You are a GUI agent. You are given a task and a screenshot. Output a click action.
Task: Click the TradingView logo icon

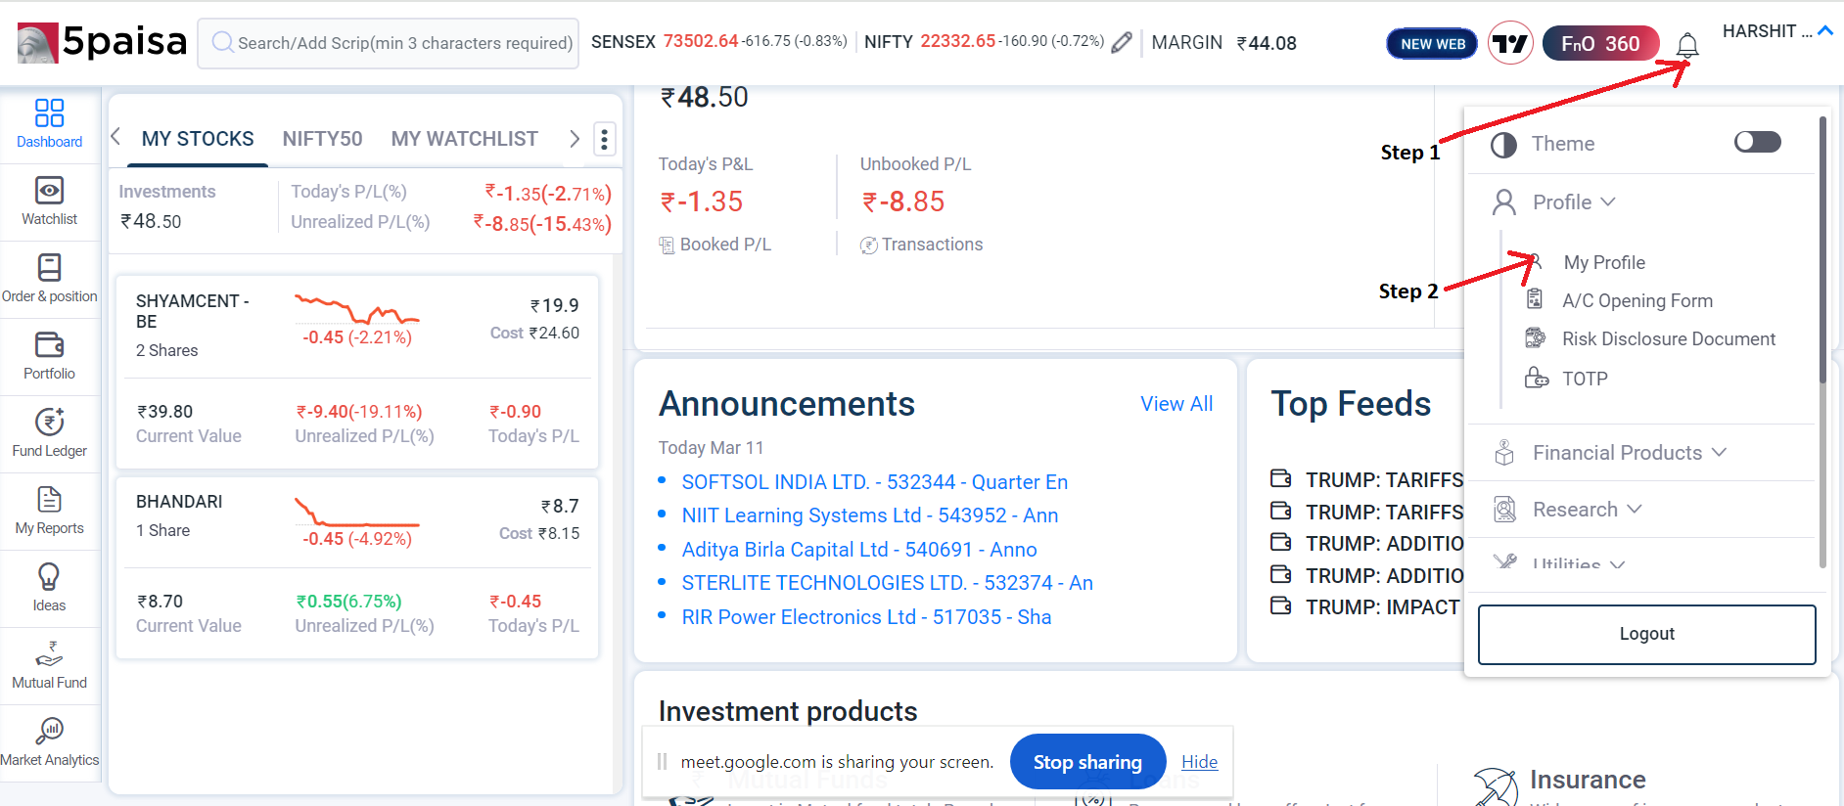[x=1510, y=43]
